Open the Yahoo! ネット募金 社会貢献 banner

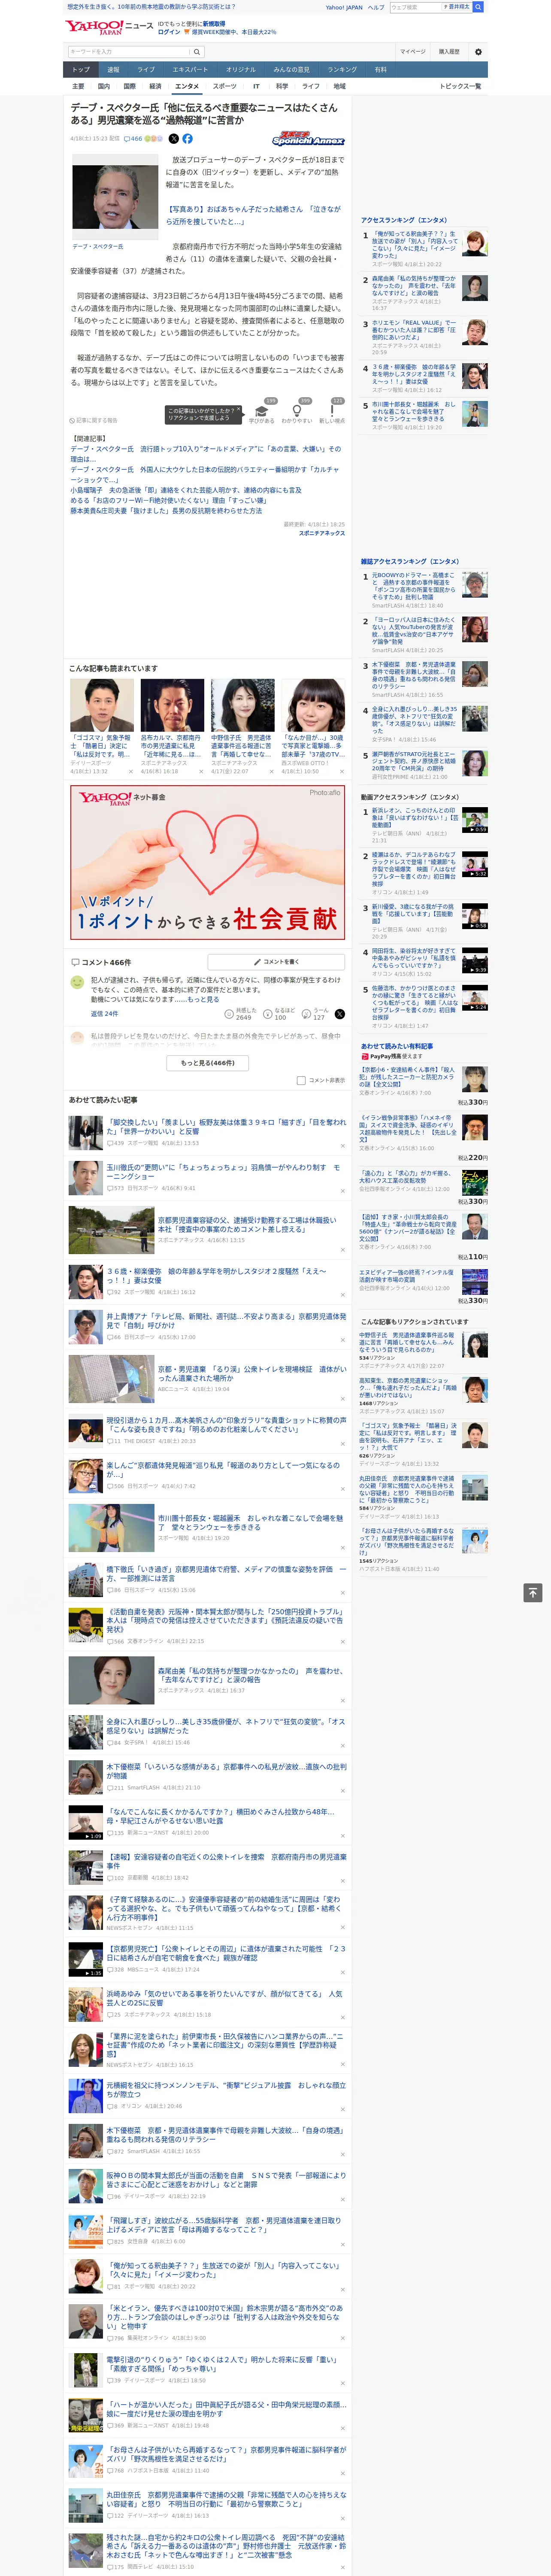(208, 862)
